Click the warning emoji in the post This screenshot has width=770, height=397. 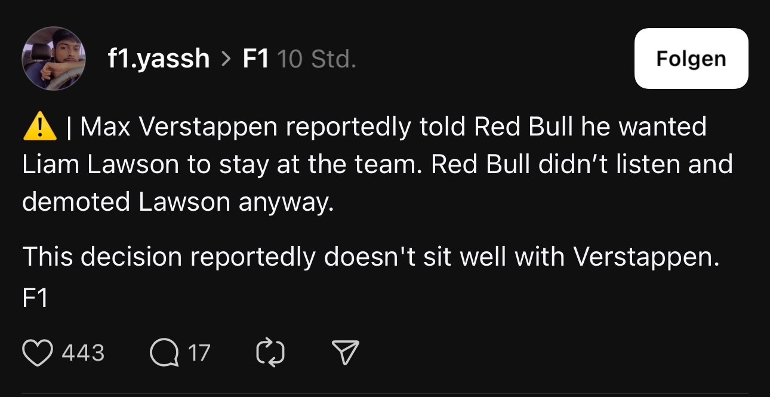pos(39,127)
